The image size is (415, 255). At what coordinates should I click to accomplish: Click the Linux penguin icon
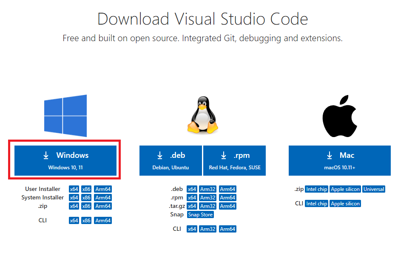pyautogui.click(x=203, y=115)
